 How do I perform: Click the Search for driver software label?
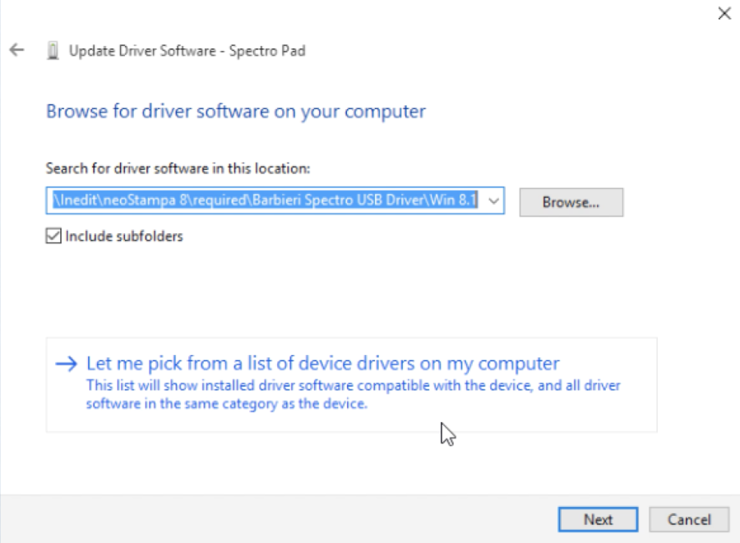[178, 168]
